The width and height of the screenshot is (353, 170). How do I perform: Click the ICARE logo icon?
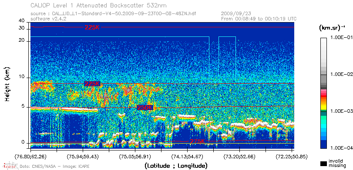[10, 166]
